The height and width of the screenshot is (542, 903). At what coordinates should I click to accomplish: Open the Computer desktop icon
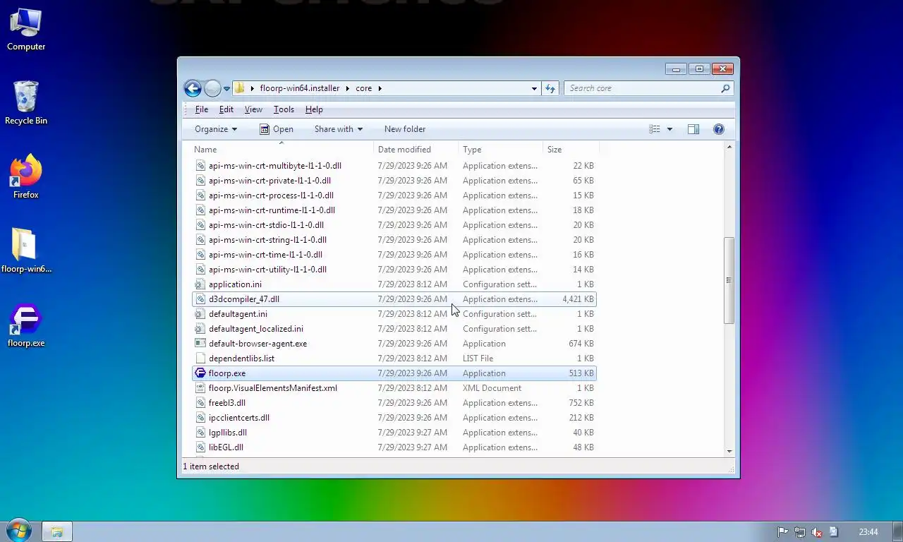coord(26,30)
